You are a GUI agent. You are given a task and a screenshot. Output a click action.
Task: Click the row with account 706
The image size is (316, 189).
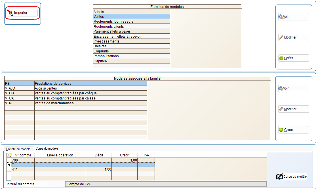[x=23, y=160]
